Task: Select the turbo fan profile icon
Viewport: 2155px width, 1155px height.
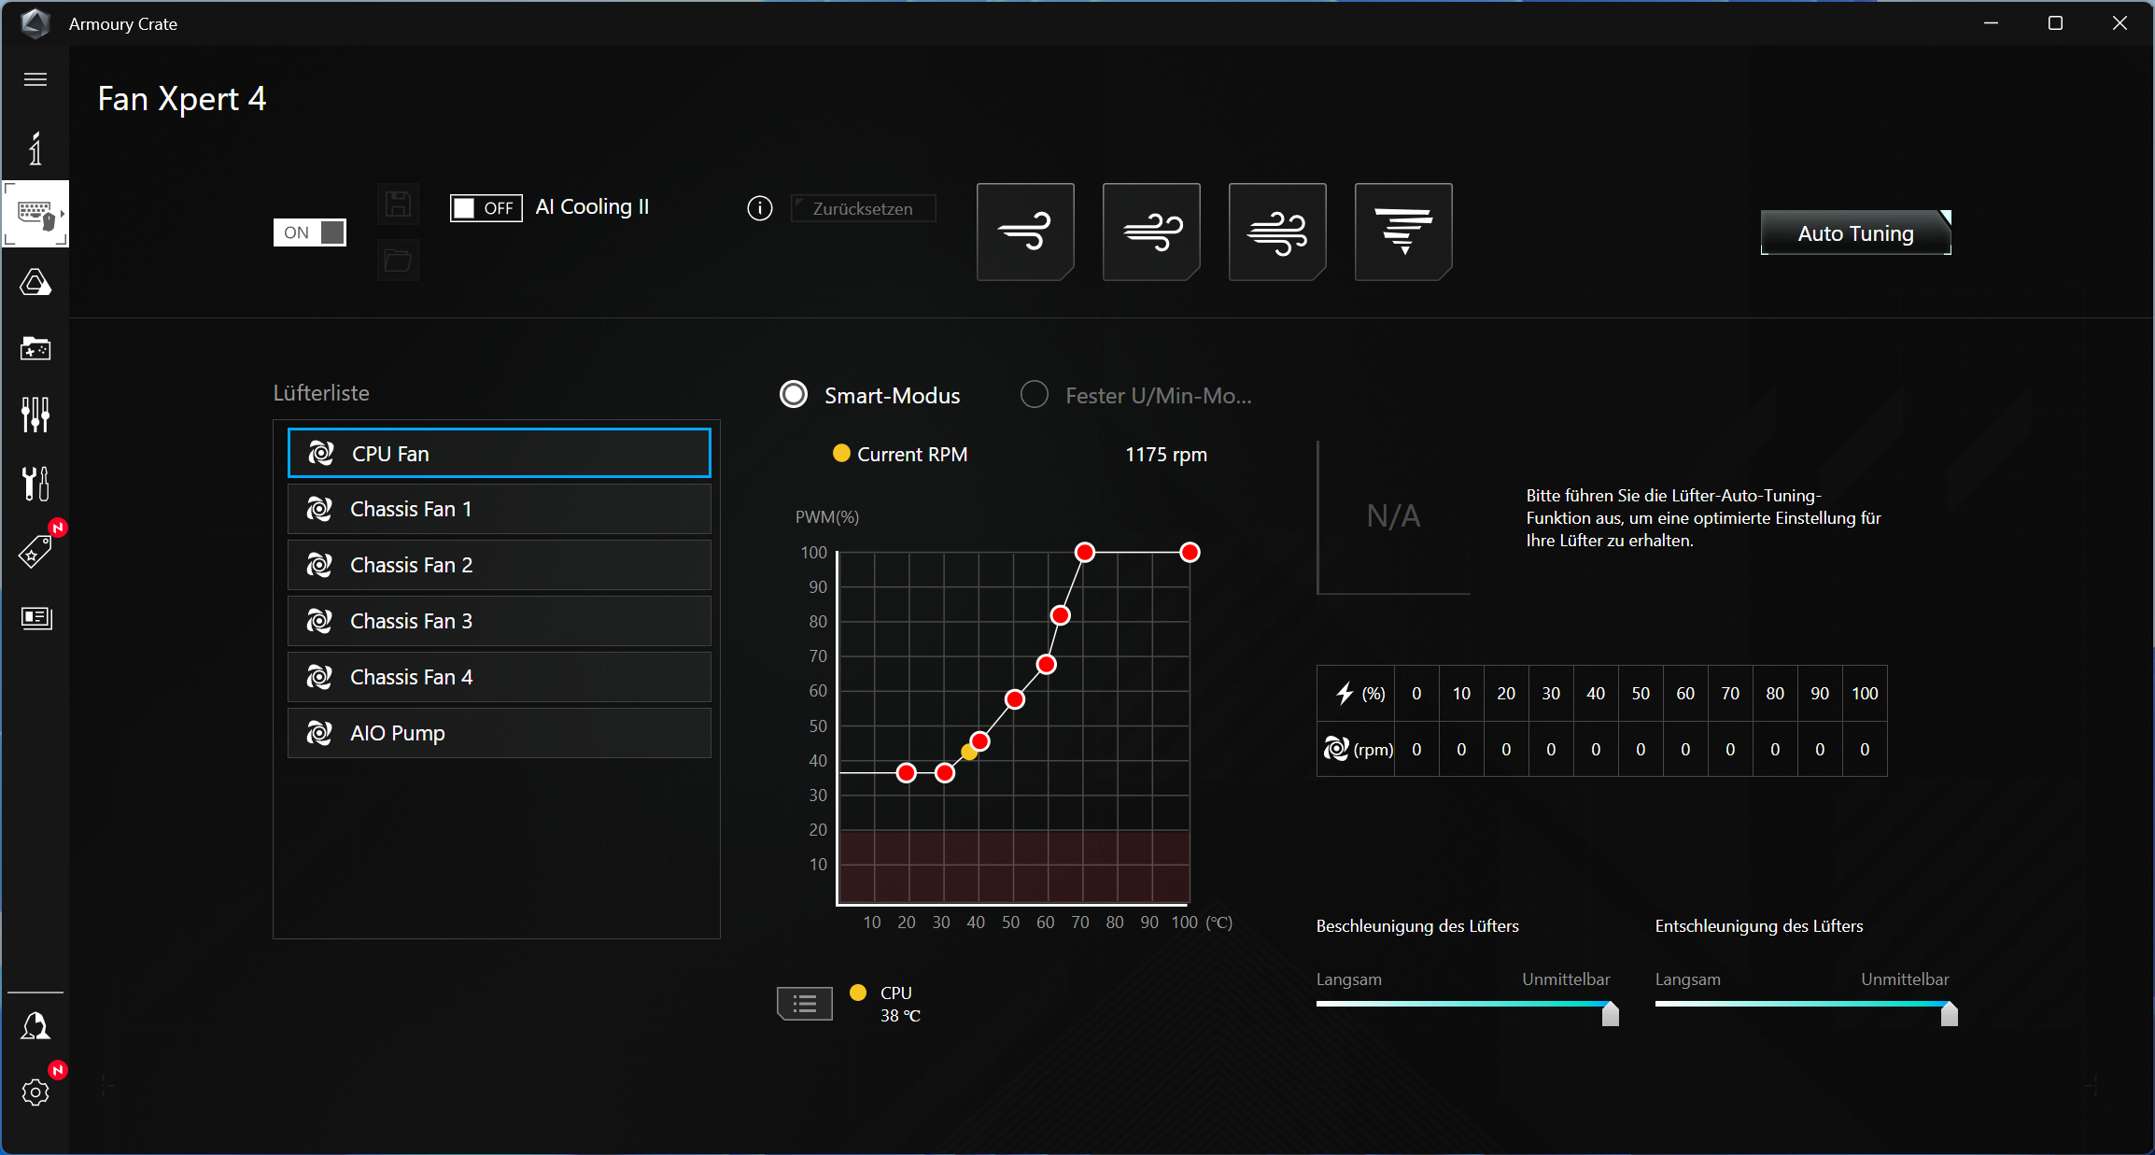Action: pyautogui.click(x=1277, y=232)
